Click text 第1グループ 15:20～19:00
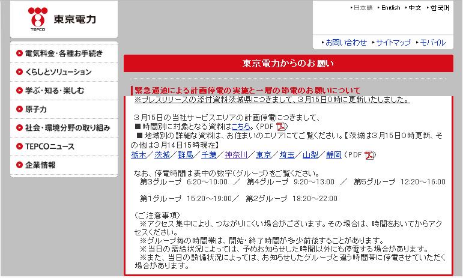 [186, 198]
